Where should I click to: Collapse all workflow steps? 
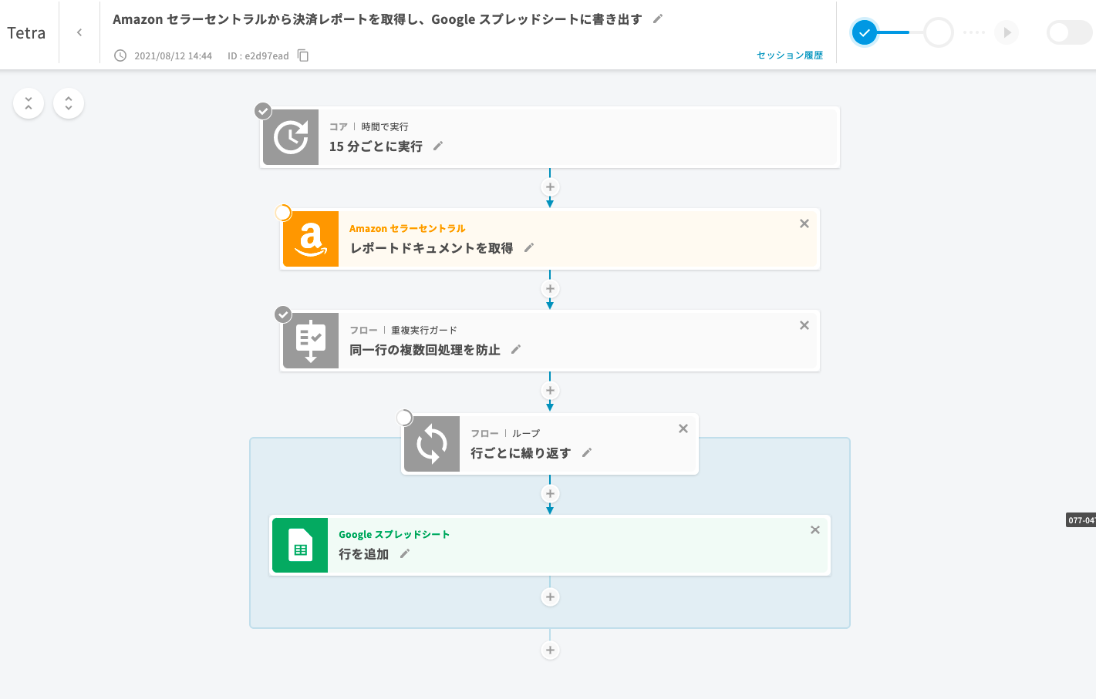pos(29,103)
